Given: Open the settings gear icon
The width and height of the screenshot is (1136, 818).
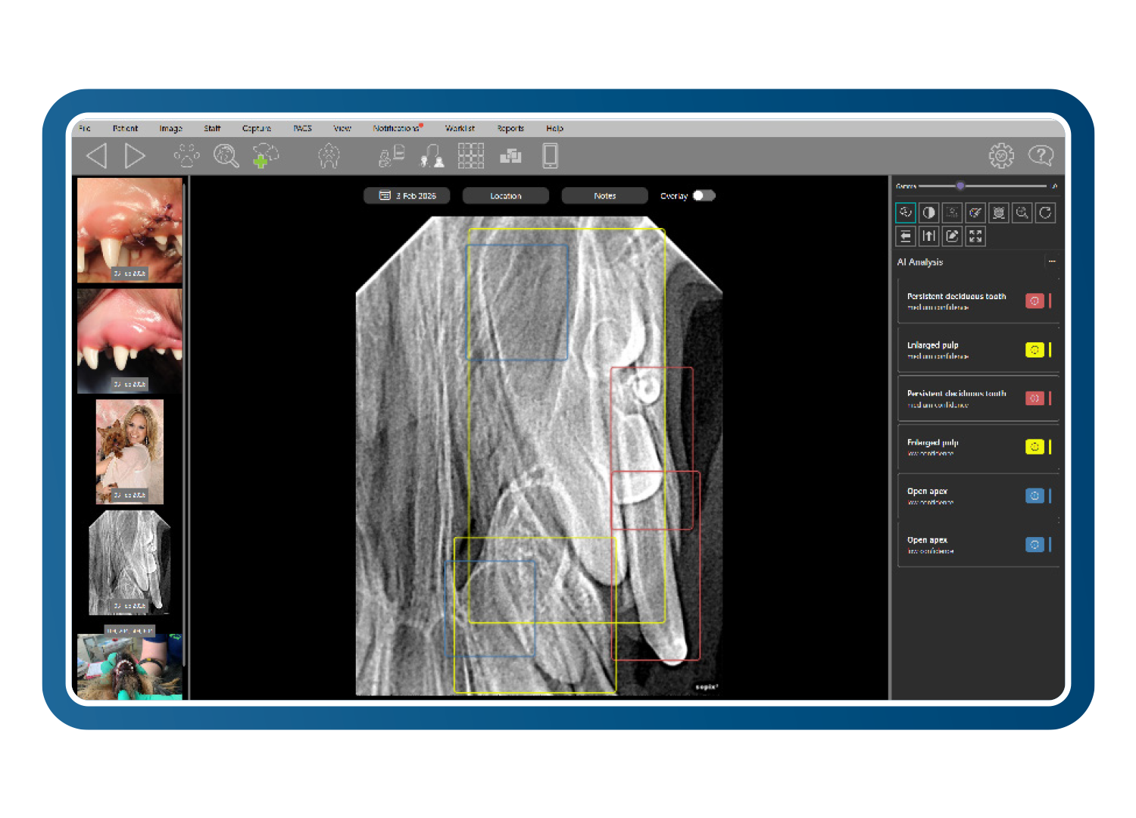Looking at the screenshot, I should point(1000,156).
